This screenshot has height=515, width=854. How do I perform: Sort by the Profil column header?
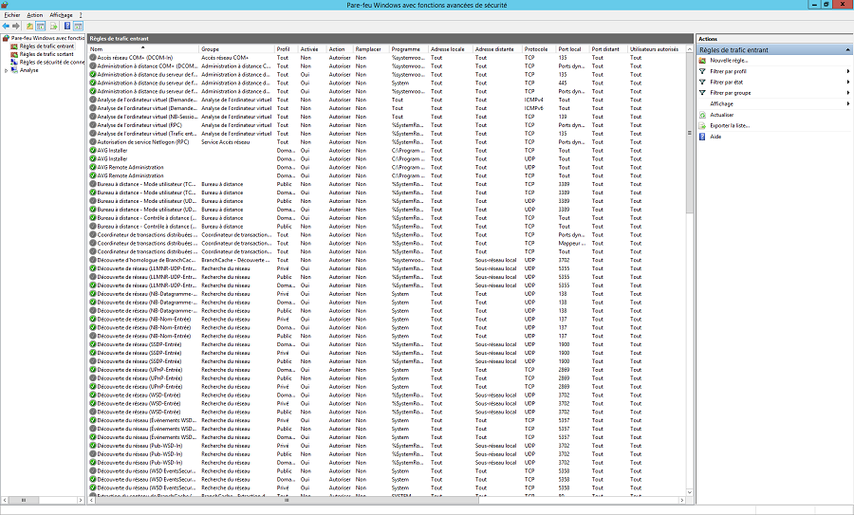pyautogui.click(x=287, y=49)
